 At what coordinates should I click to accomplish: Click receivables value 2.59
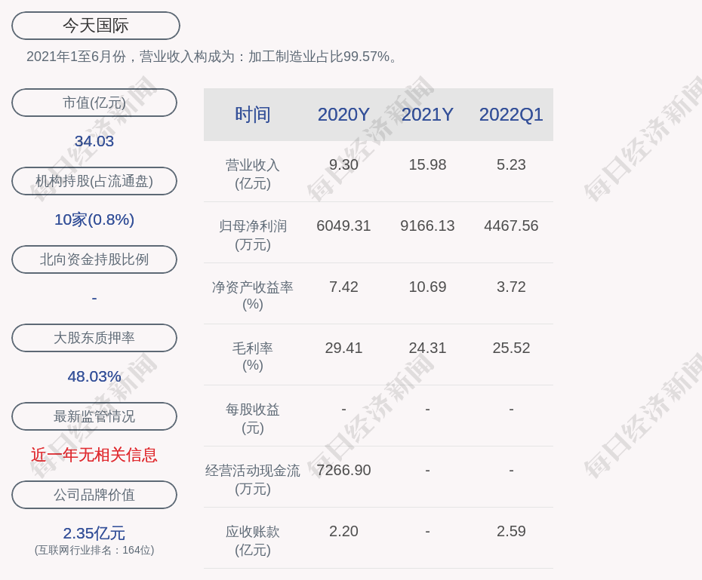(511, 531)
